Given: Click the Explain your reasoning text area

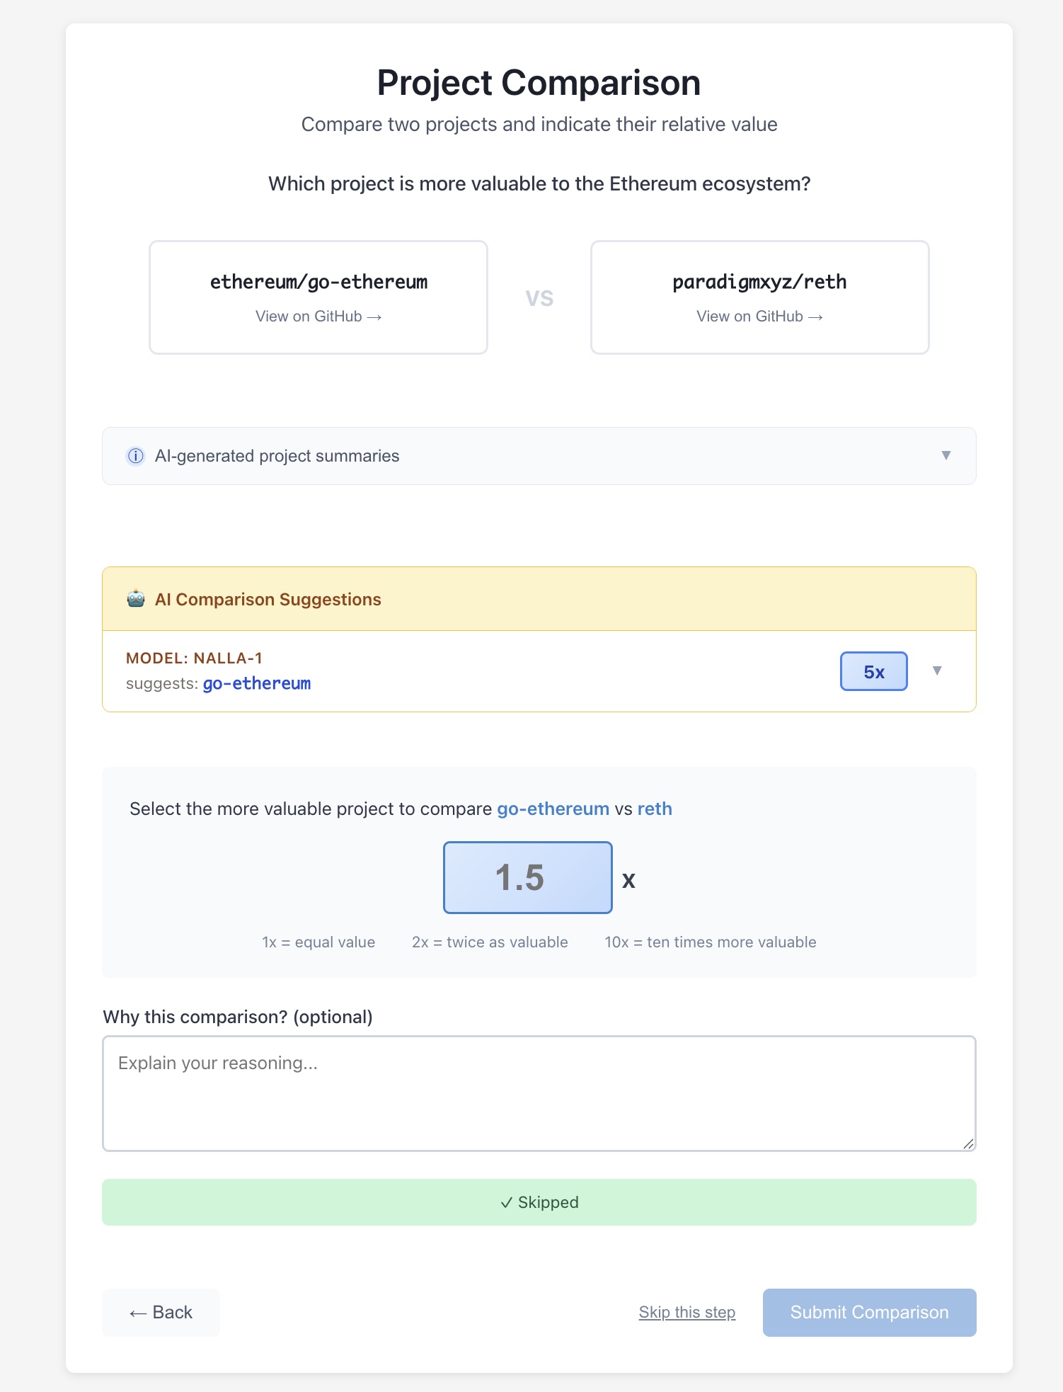Looking at the screenshot, I should (x=539, y=1093).
